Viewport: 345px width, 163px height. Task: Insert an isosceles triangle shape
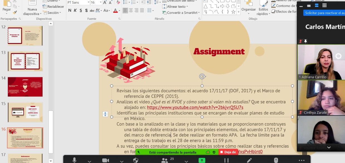point(205,6)
